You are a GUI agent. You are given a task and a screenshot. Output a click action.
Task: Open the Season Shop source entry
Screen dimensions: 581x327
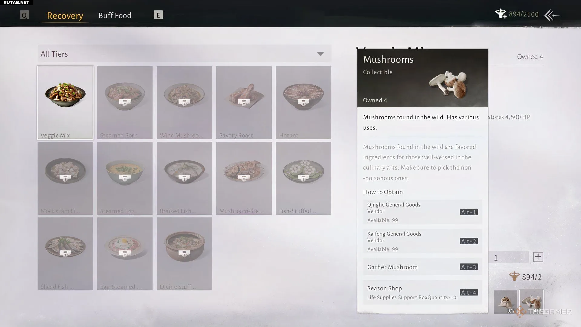click(x=422, y=292)
